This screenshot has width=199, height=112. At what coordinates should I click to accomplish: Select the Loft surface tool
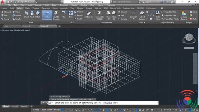[5, 15]
